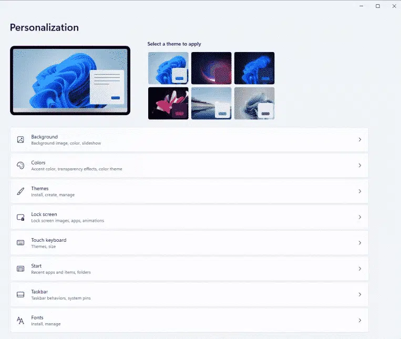The image size is (401, 339).
Task: Click the Personalization page title
Action: pyautogui.click(x=44, y=28)
